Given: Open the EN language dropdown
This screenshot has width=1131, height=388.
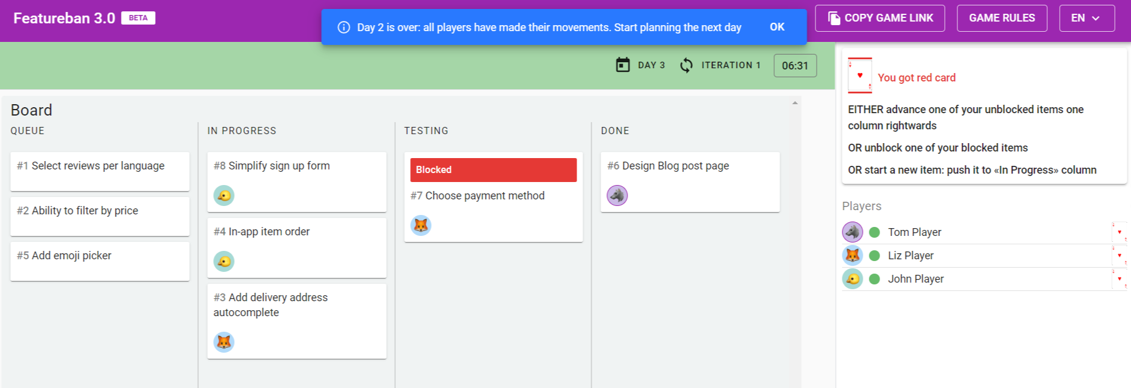Looking at the screenshot, I should (x=1087, y=18).
